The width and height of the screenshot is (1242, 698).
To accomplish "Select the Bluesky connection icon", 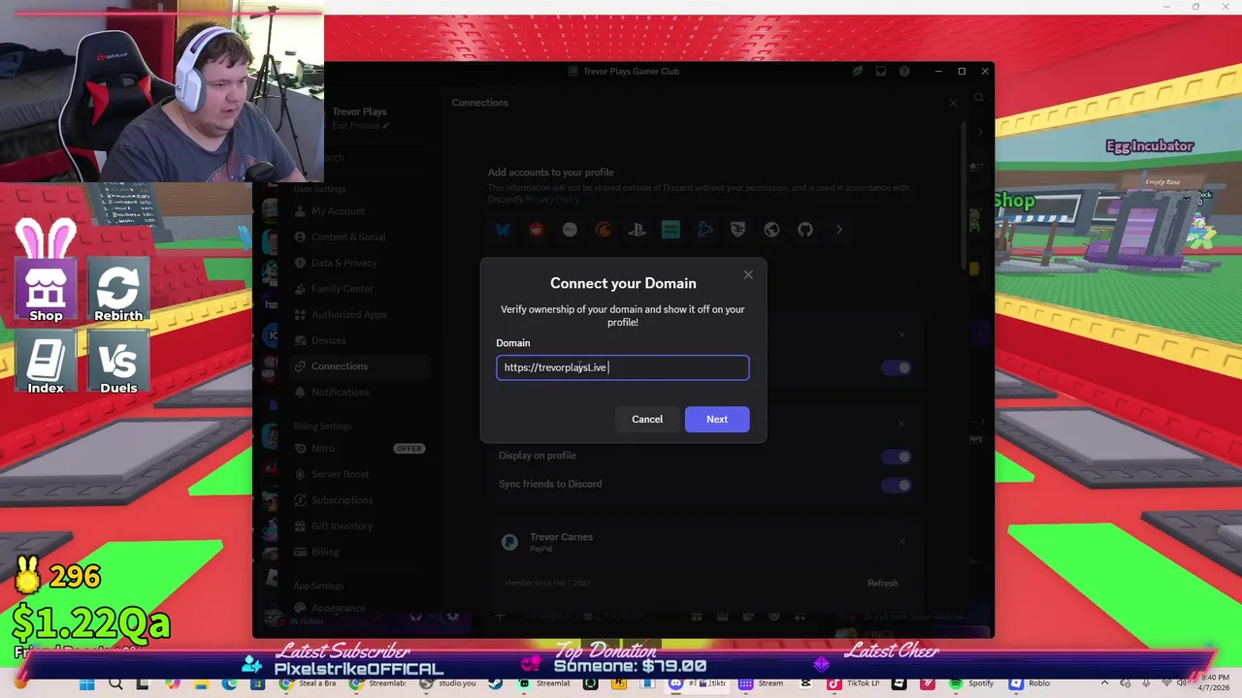I will (503, 230).
